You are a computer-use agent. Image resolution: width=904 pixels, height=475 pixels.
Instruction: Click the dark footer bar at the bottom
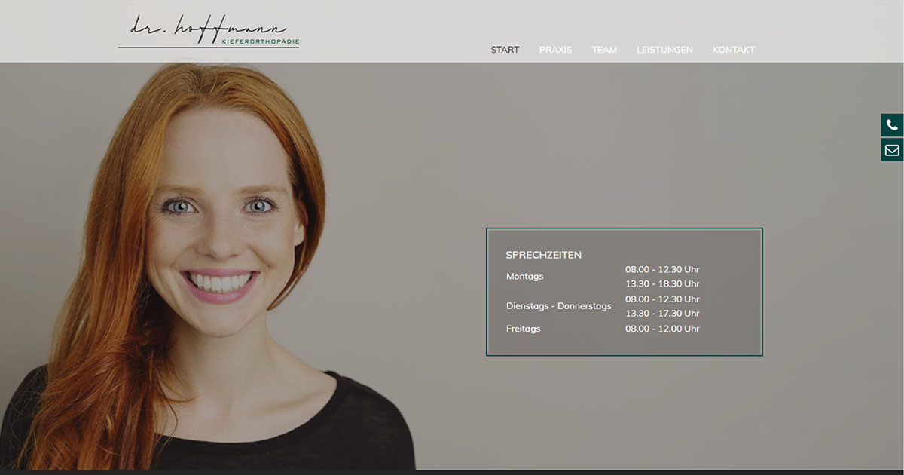(x=452, y=472)
